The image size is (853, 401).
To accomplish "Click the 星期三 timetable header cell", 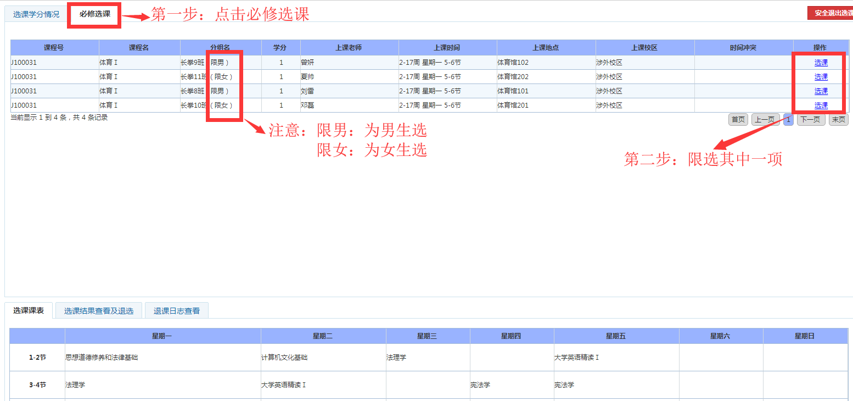I will click(x=428, y=335).
